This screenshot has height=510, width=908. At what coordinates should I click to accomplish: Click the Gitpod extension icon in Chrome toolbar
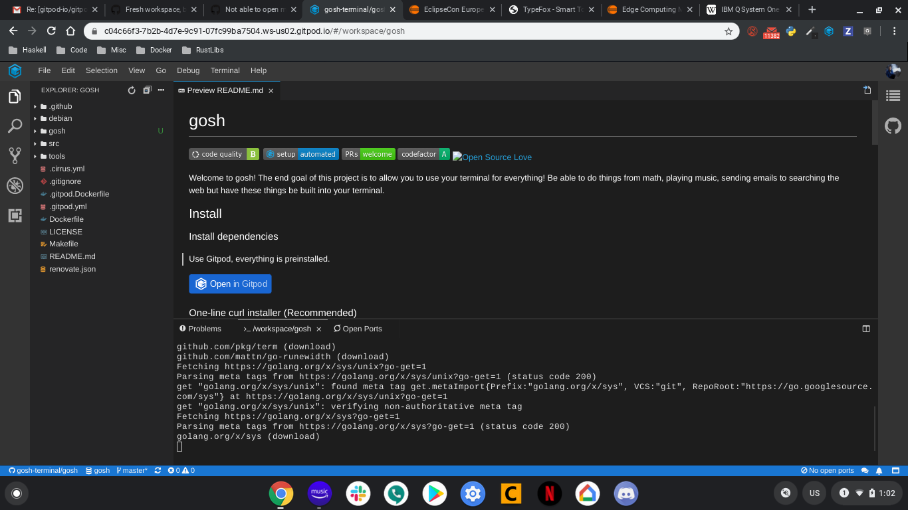click(x=829, y=31)
